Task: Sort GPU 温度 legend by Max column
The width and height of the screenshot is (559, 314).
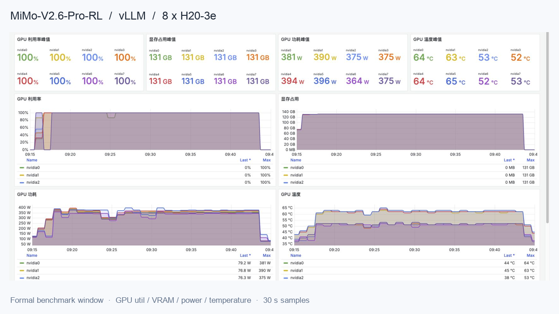Action: point(531,255)
